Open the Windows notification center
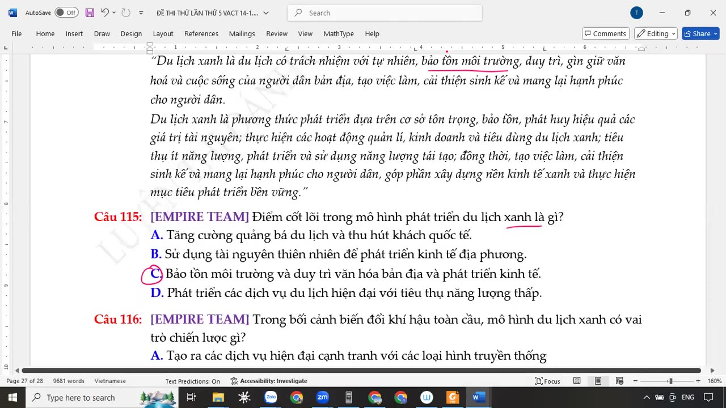Viewport: 726px width, 408px height. coord(708,398)
